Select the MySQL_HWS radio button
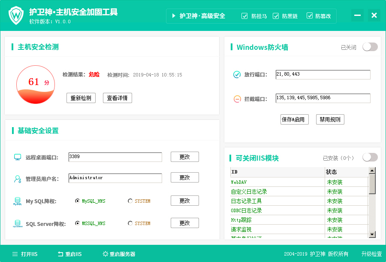 77,201
